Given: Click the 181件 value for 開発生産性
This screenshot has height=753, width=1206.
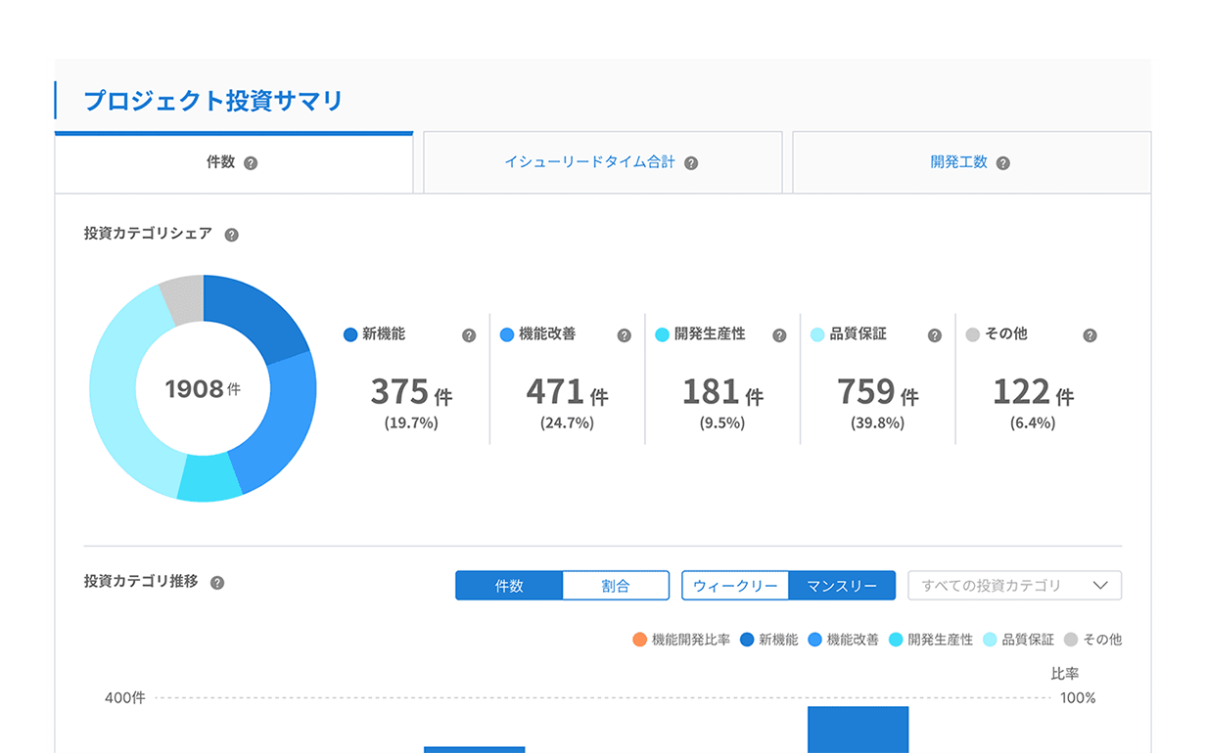Looking at the screenshot, I should click(x=722, y=393).
